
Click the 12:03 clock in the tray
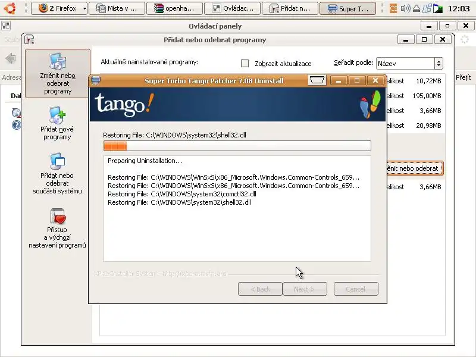point(459,8)
